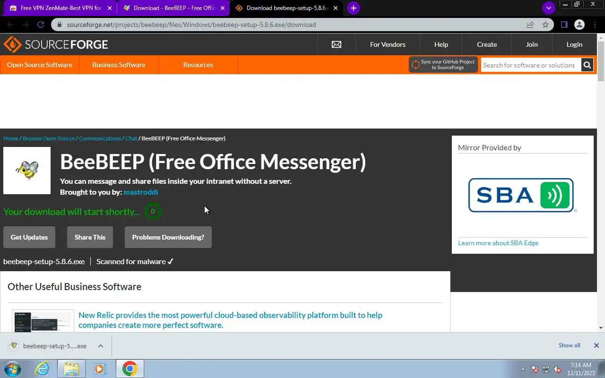The height and width of the screenshot is (378, 605).
Task: Open the tab search dropdown arrow
Action: [x=548, y=8]
